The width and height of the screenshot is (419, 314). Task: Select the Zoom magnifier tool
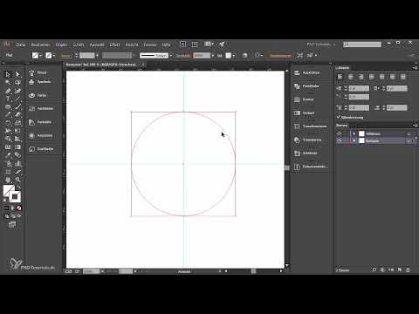(17, 180)
